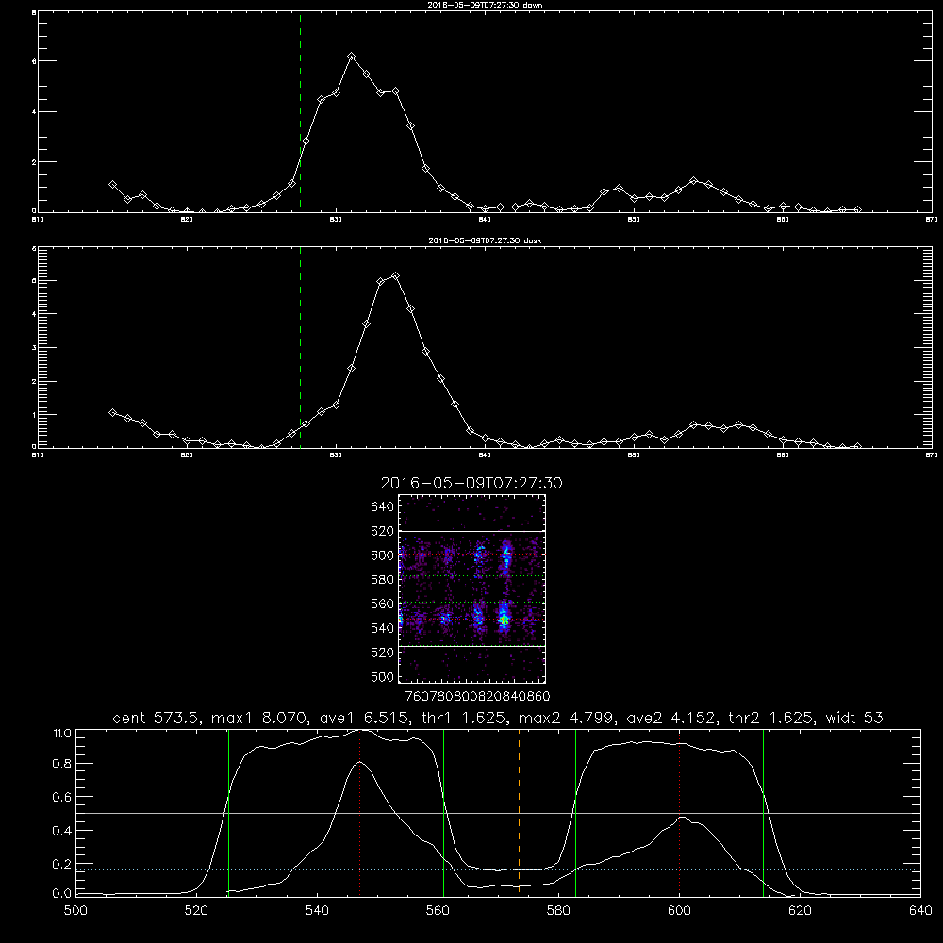Click the green vertical line near 561

tap(444, 812)
